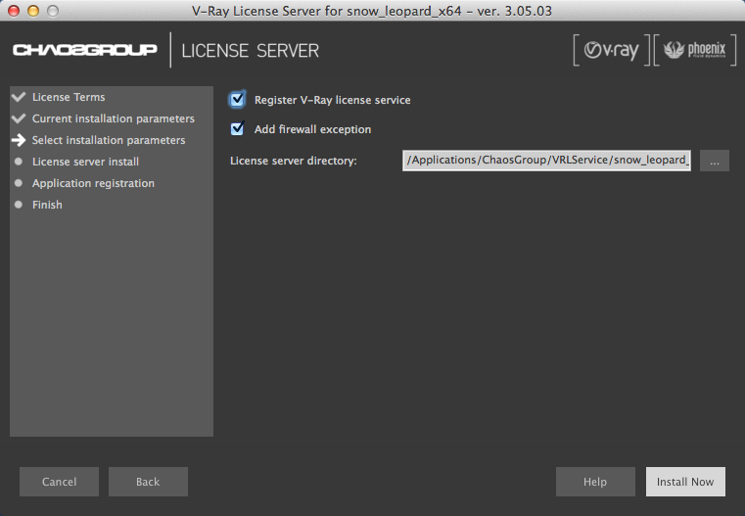Click the bullet beside License server install
745x516 pixels.
coord(18,162)
